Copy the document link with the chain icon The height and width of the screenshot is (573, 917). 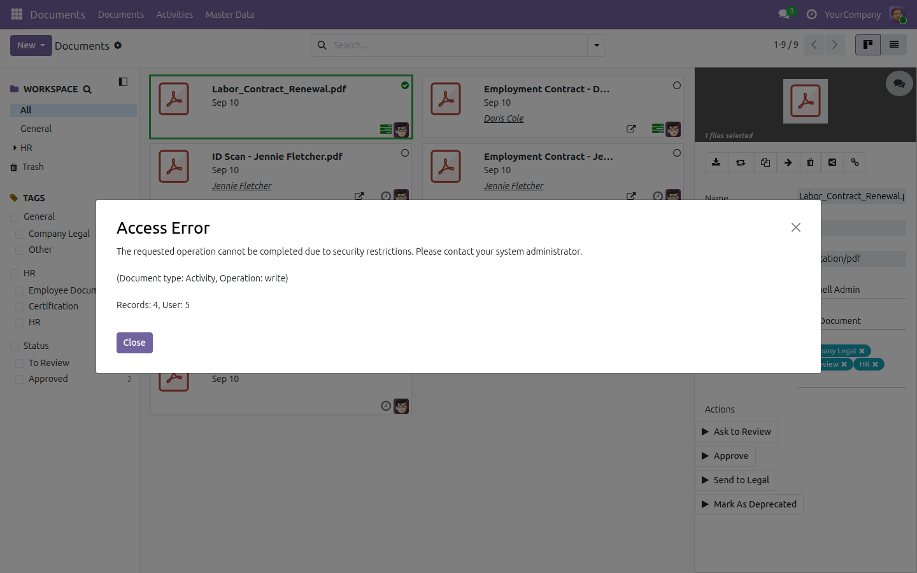[x=855, y=162]
